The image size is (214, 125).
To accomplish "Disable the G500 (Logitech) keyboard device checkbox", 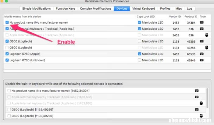I will [7, 41].
